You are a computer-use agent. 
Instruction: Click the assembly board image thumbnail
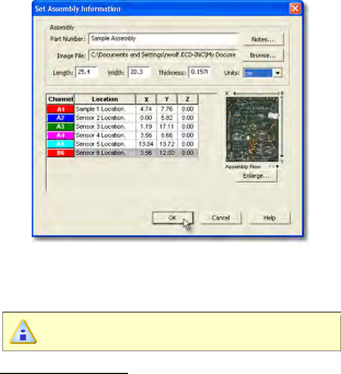click(x=252, y=129)
